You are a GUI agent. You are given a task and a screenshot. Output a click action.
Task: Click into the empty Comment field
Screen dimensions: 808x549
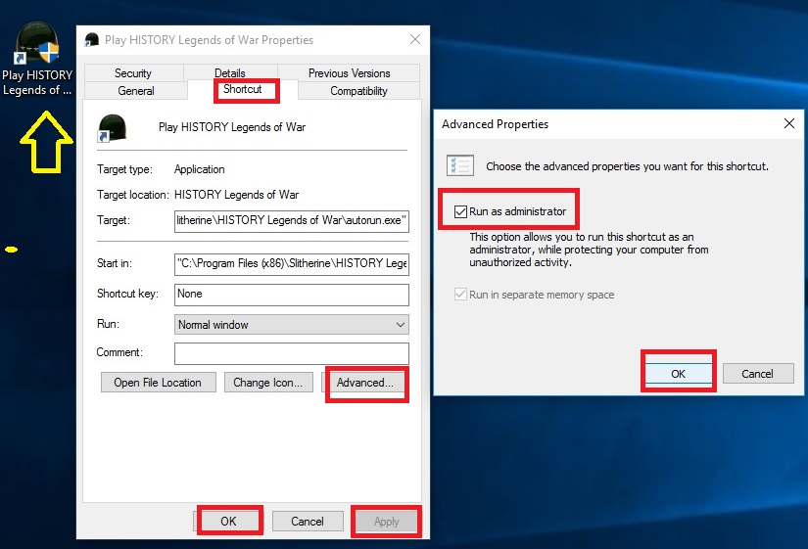pos(292,353)
